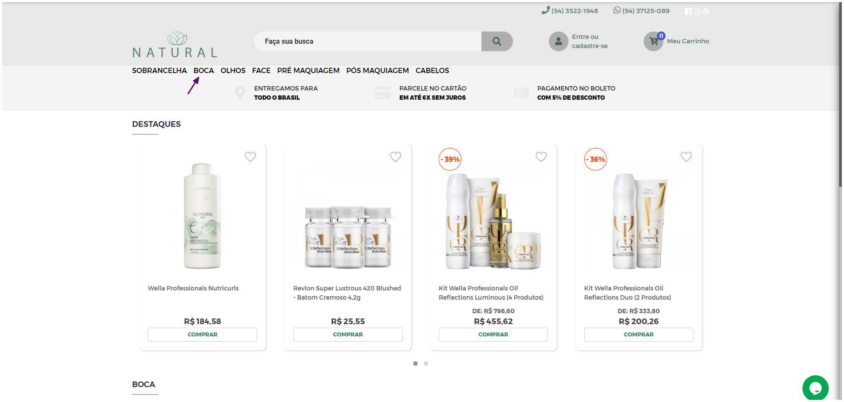844x402 pixels.
Task: Open the PRÉ MAQUIAGEM category
Action: [x=308, y=70]
